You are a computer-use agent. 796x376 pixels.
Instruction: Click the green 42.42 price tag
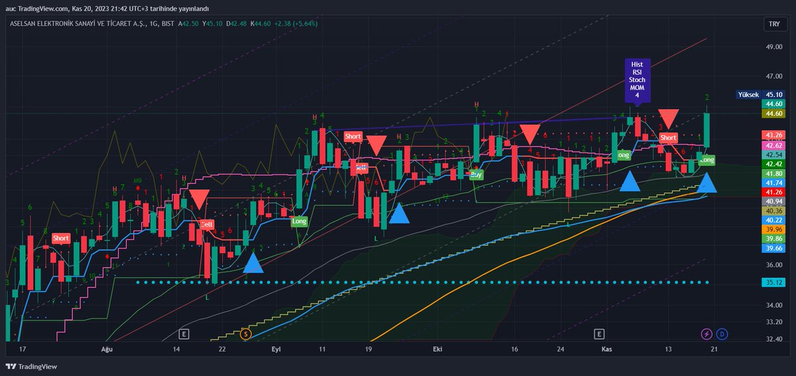[773, 163]
